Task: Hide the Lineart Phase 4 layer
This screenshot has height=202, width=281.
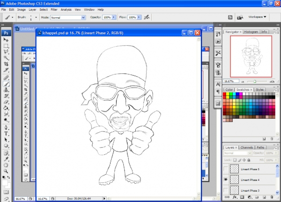Action: click(x=226, y=180)
